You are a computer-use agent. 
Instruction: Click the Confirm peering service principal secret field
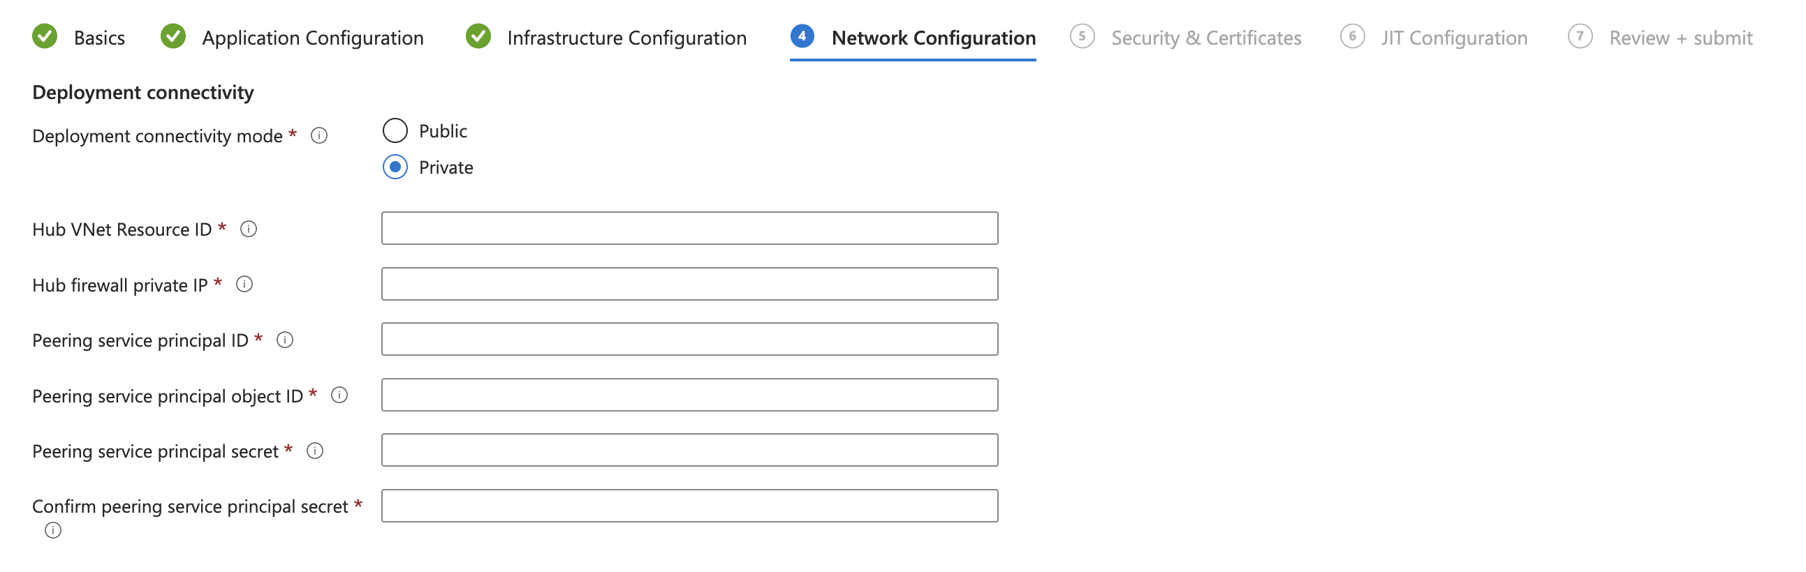(x=689, y=506)
